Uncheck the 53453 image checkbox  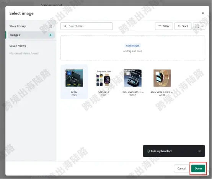tap(69, 73)
